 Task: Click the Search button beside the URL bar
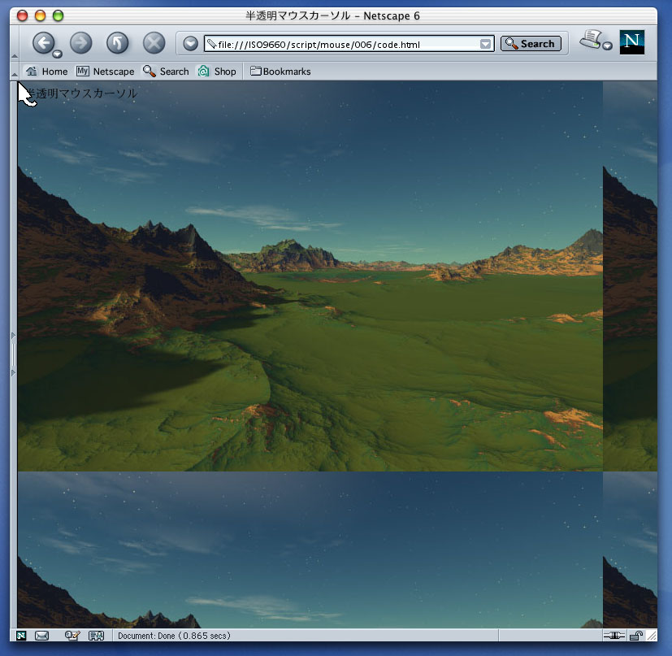point(531,43)
